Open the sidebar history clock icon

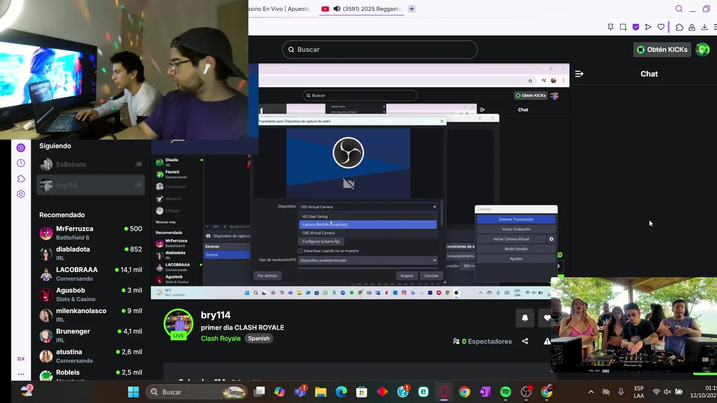pyautogui.click(x=21, y=163)
